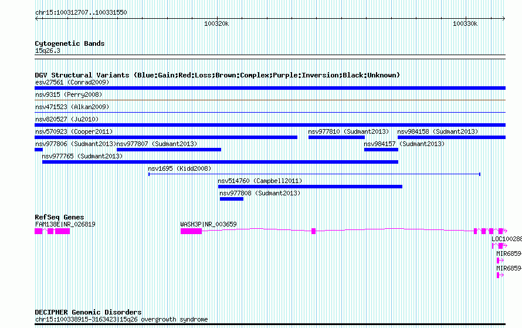Click the blue bar under nsv977808
522x328 pixels.
pyautogui.click(x=232, y=199)
